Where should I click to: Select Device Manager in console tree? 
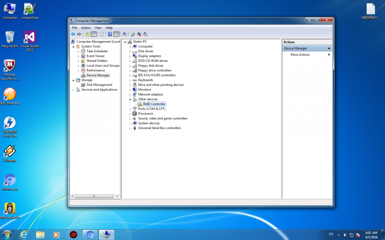click(98, 75)
